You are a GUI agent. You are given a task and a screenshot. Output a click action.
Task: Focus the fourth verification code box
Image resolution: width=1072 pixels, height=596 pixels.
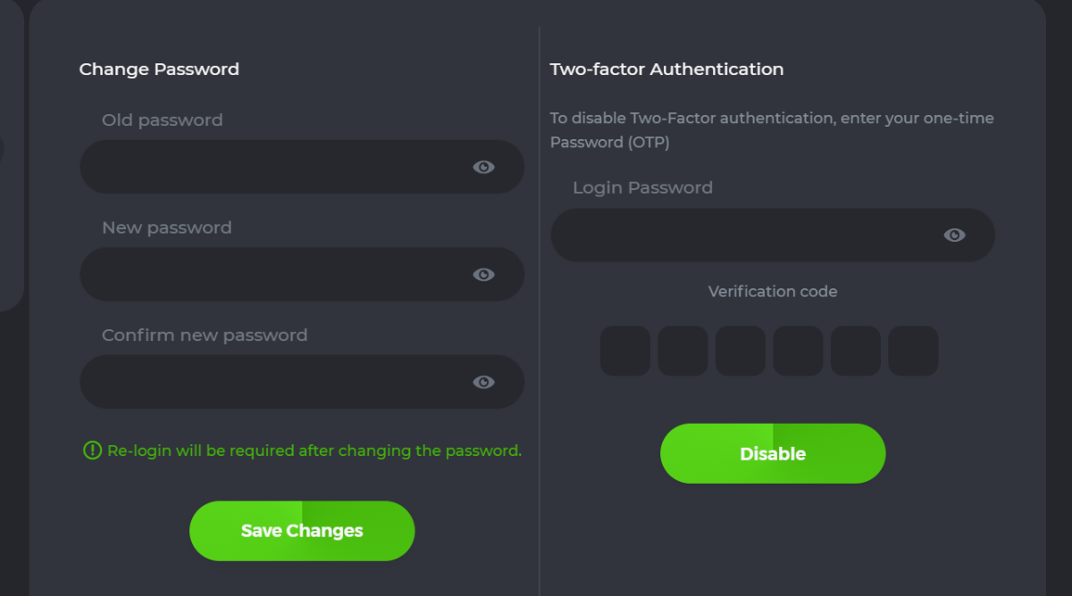point(798,351)
